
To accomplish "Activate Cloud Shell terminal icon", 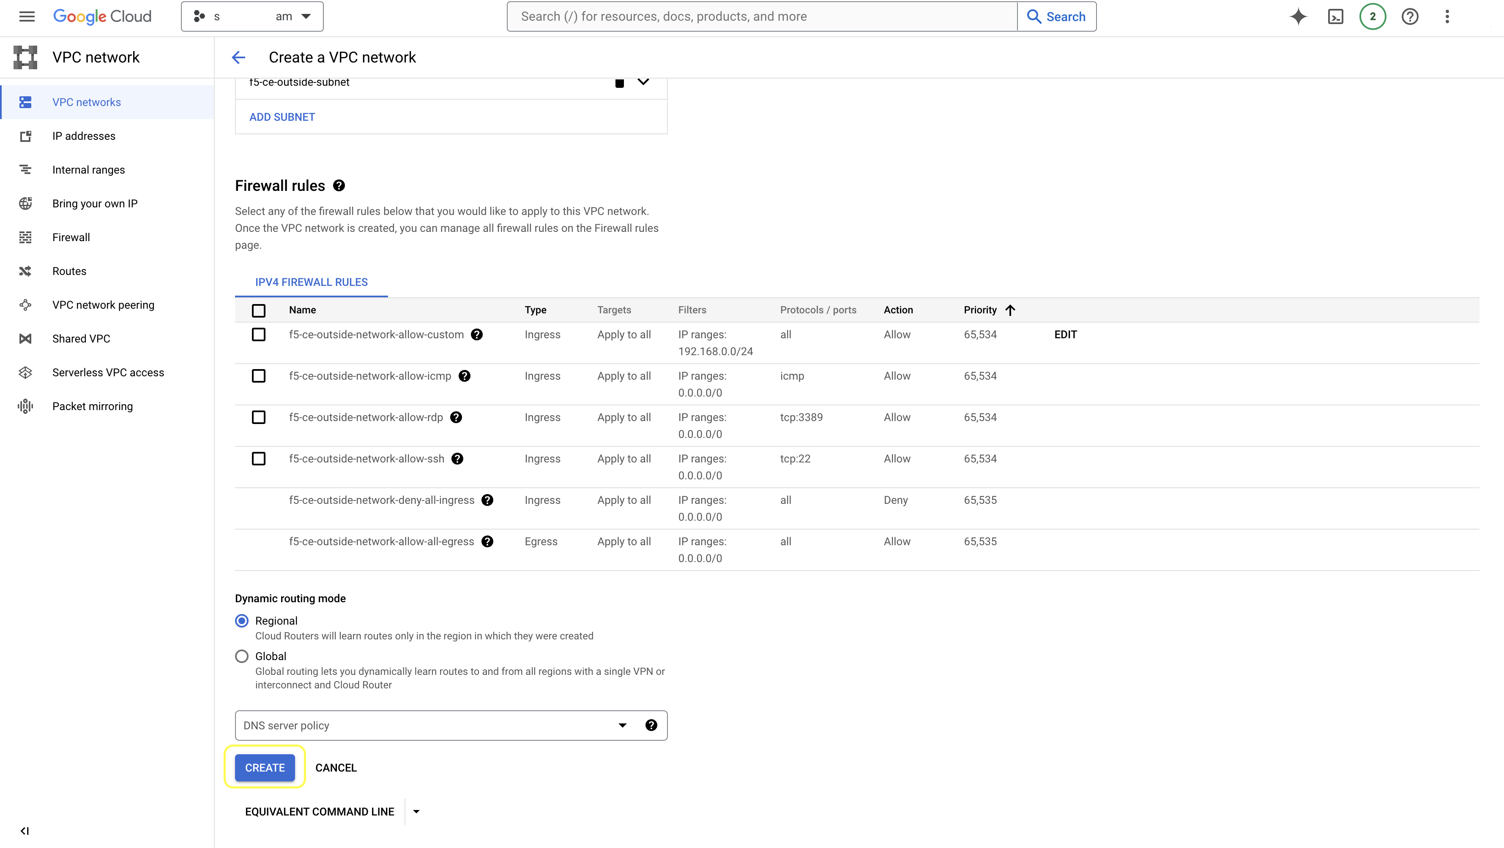I will [1335, 16].
